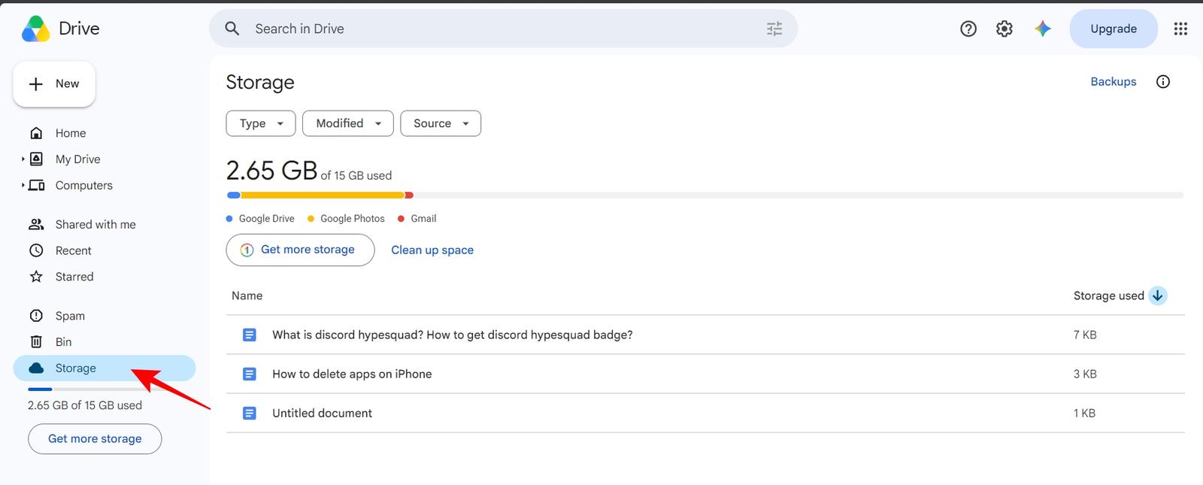Click the Recent clock icon
Image resolution: width=1203 pixels, height=485 pixels.
pos(36,250)
